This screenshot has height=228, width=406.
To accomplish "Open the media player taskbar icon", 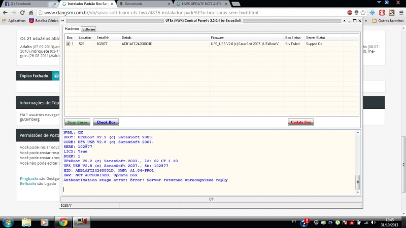I will coord(44,222).
